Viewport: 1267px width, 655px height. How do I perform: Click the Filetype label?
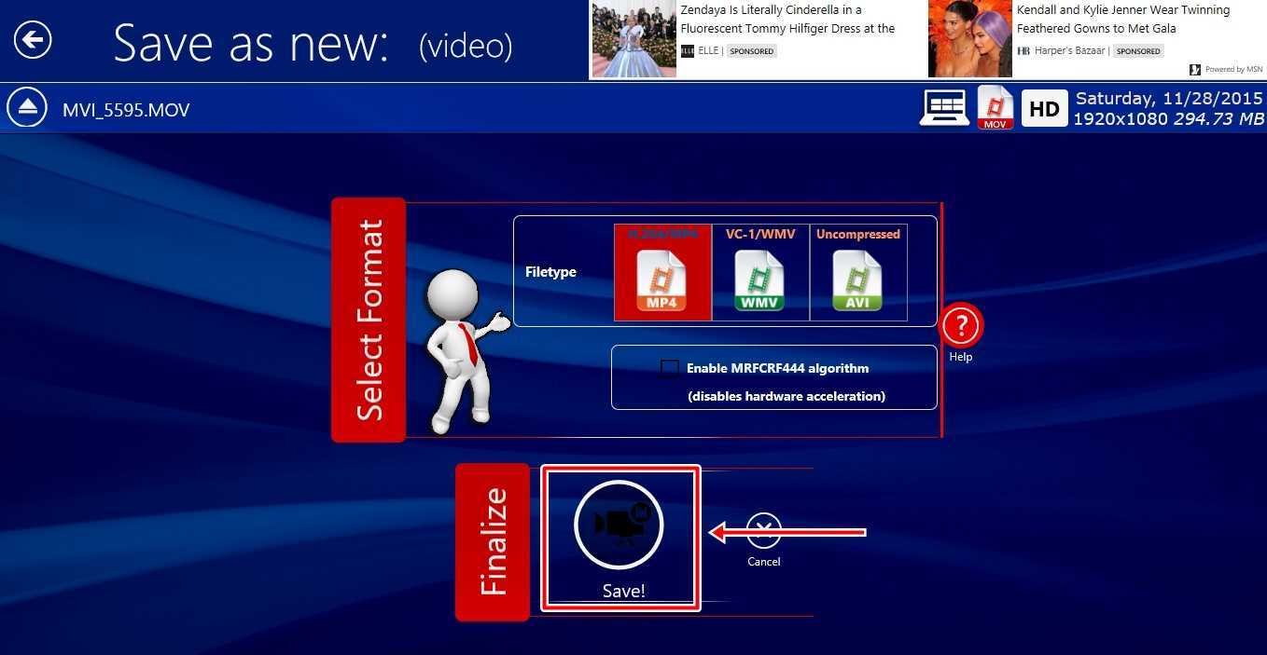point(550,272)
